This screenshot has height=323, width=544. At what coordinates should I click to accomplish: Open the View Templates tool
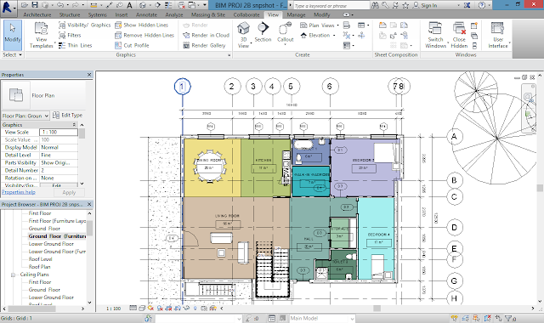pos(42,35)
